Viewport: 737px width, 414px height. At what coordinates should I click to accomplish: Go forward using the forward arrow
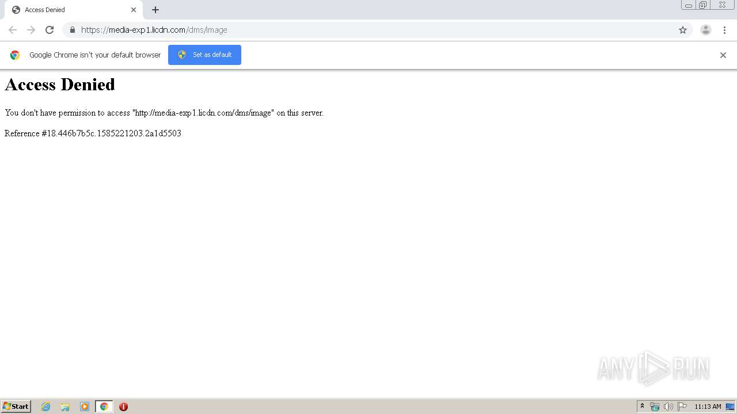31,30
